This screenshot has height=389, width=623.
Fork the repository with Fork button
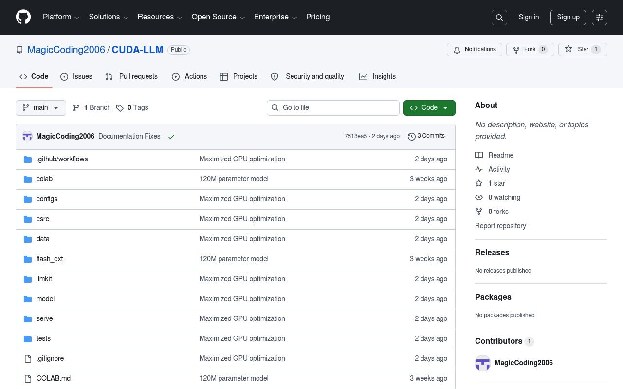point(530,50)
